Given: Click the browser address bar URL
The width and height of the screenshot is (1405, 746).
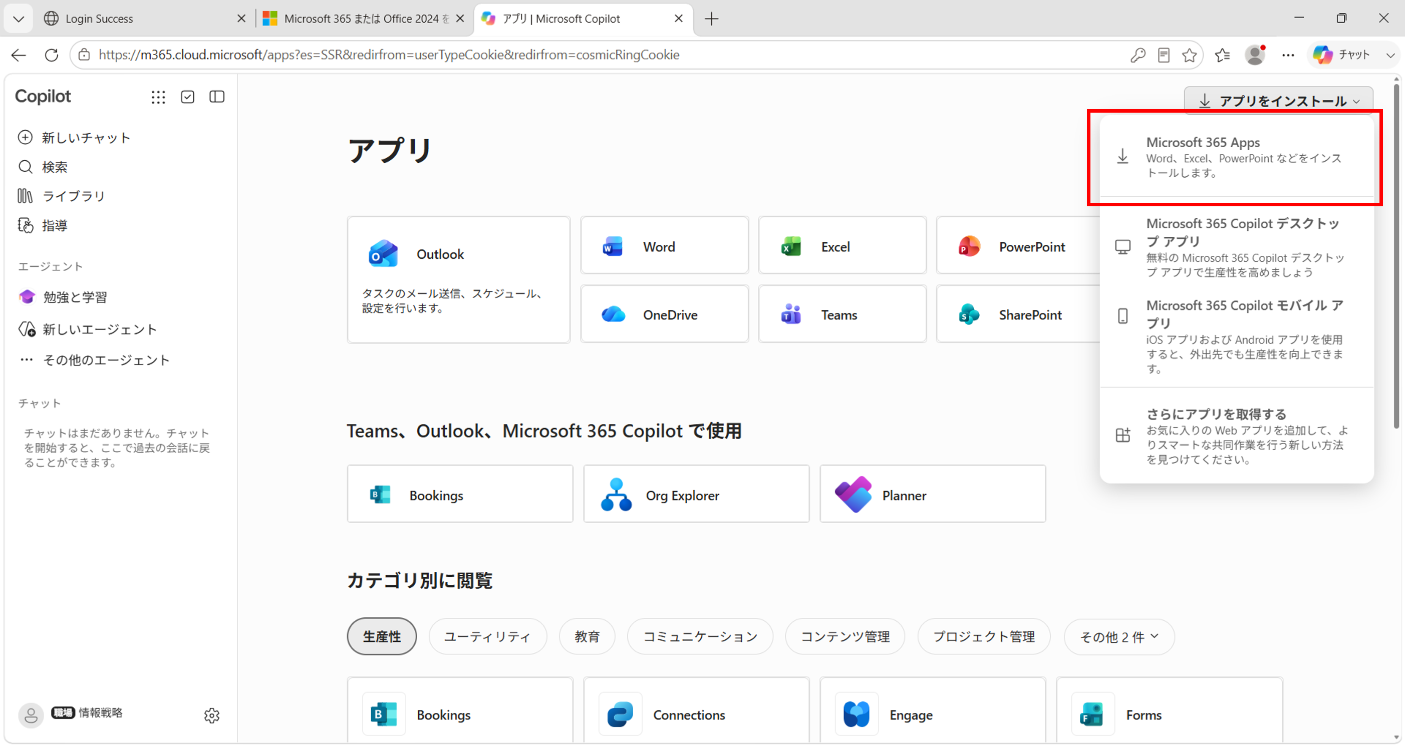Looking at the screenshot, I should (x=388, y=55).
